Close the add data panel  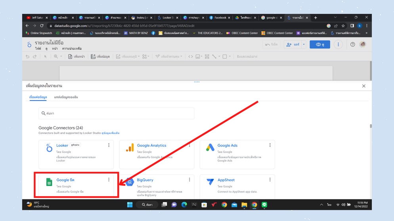[363, 86]
